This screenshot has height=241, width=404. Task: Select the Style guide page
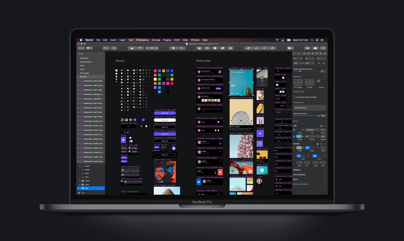point(84,73)
